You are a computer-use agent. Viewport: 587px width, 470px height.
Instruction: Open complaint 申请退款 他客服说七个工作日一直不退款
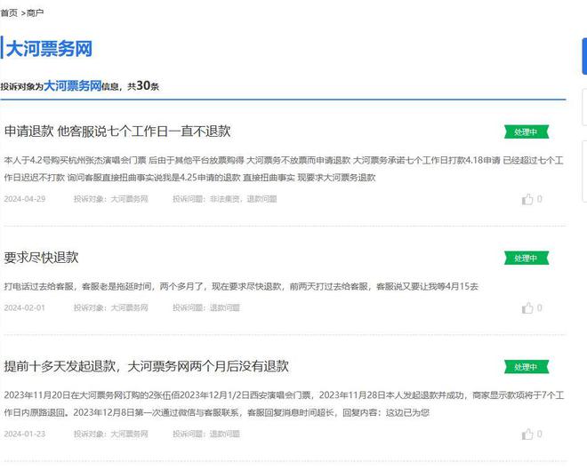point(117,131)
